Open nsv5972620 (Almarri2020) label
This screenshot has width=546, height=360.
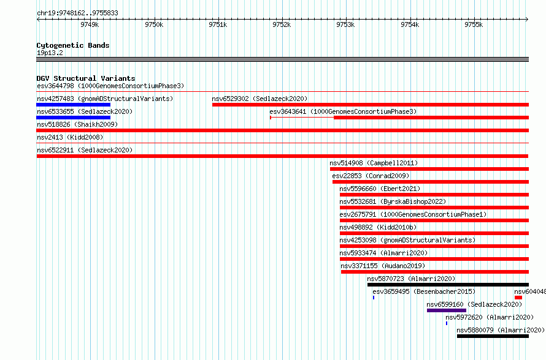tap(490, 317)
